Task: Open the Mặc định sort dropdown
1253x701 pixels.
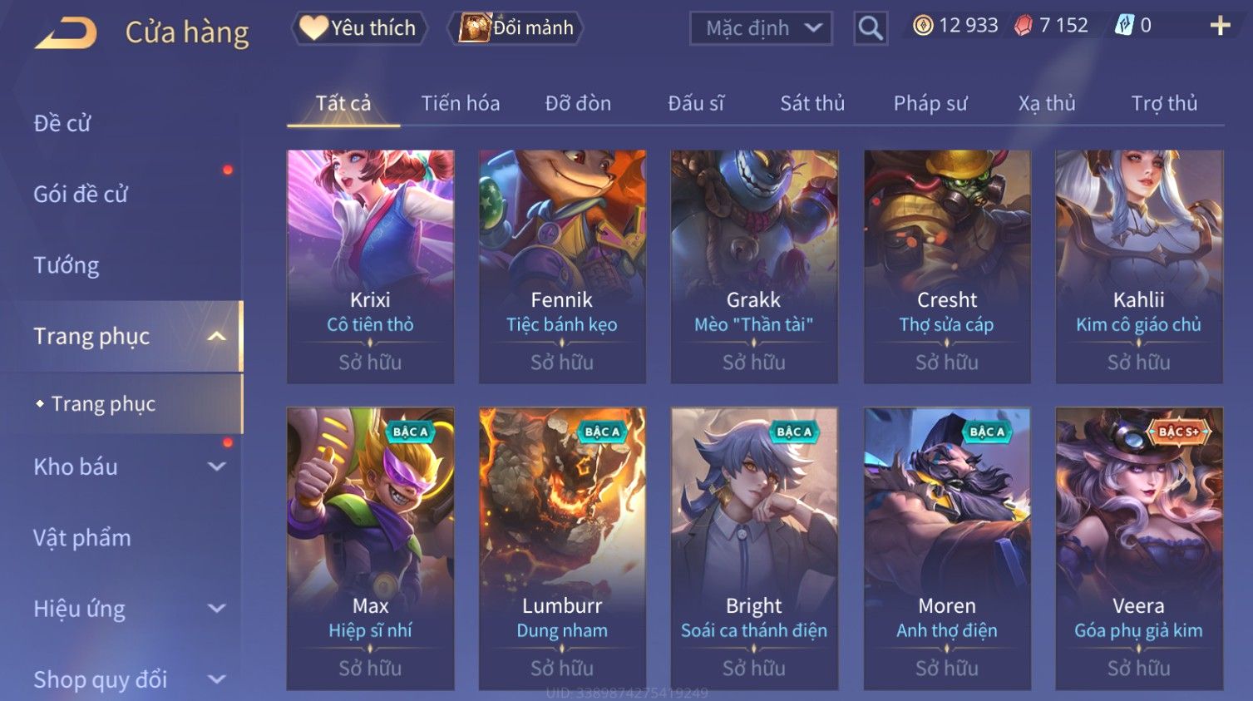Action: (761, 28)
